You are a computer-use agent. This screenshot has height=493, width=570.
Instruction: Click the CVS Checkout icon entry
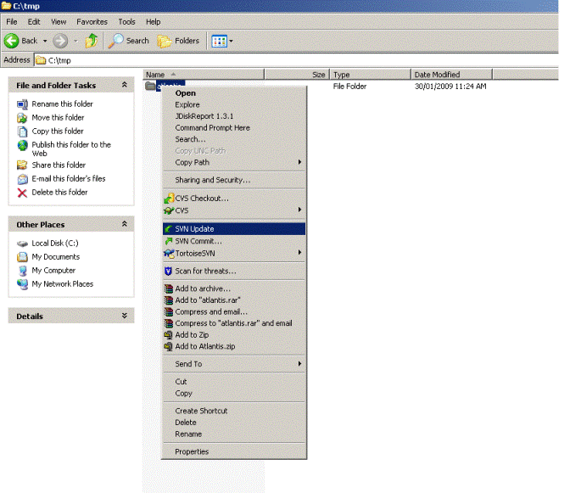169,199
